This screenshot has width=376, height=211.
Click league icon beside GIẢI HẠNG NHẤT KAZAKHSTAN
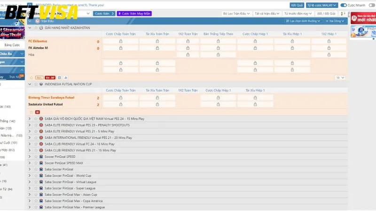click(x=41, y=28)
